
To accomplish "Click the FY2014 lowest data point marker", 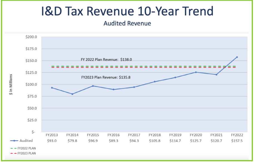I will click(72, 94).
